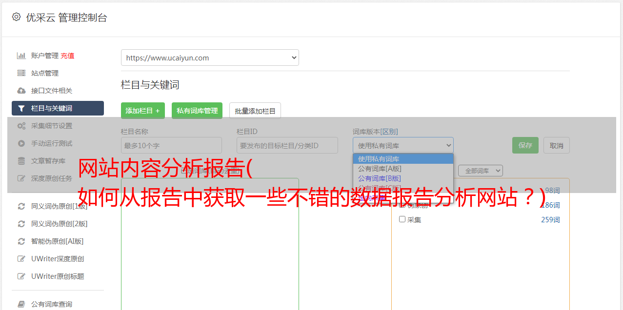623x310 pixels.
Task: Click the green 保存 button
Action: click(x=525, y=145)
